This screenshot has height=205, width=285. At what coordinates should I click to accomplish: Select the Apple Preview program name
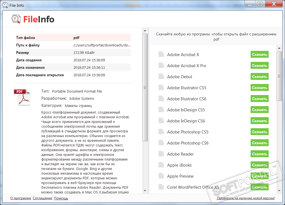click(180, 176)
